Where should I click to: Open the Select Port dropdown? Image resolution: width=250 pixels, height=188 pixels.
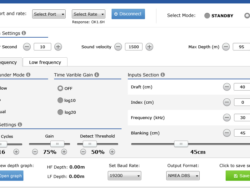point(49,14)
